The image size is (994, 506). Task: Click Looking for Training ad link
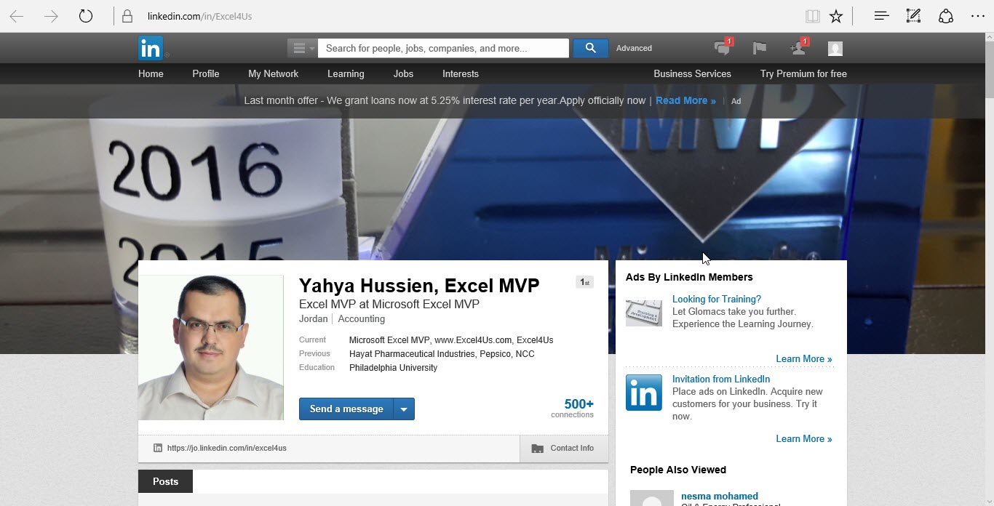717,299
